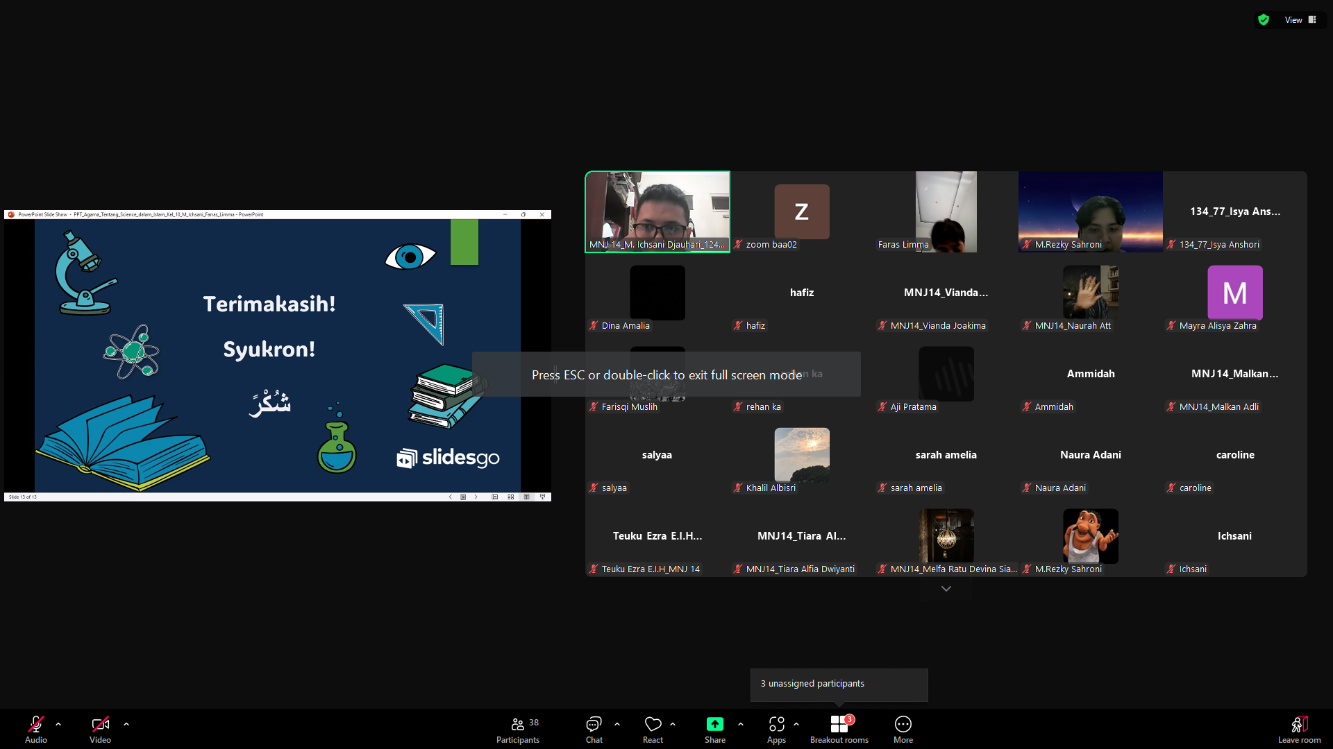Screen dimensions: 1333x749
Task: Click Khalil Albisri's sky profile picture
Action: 802,455
